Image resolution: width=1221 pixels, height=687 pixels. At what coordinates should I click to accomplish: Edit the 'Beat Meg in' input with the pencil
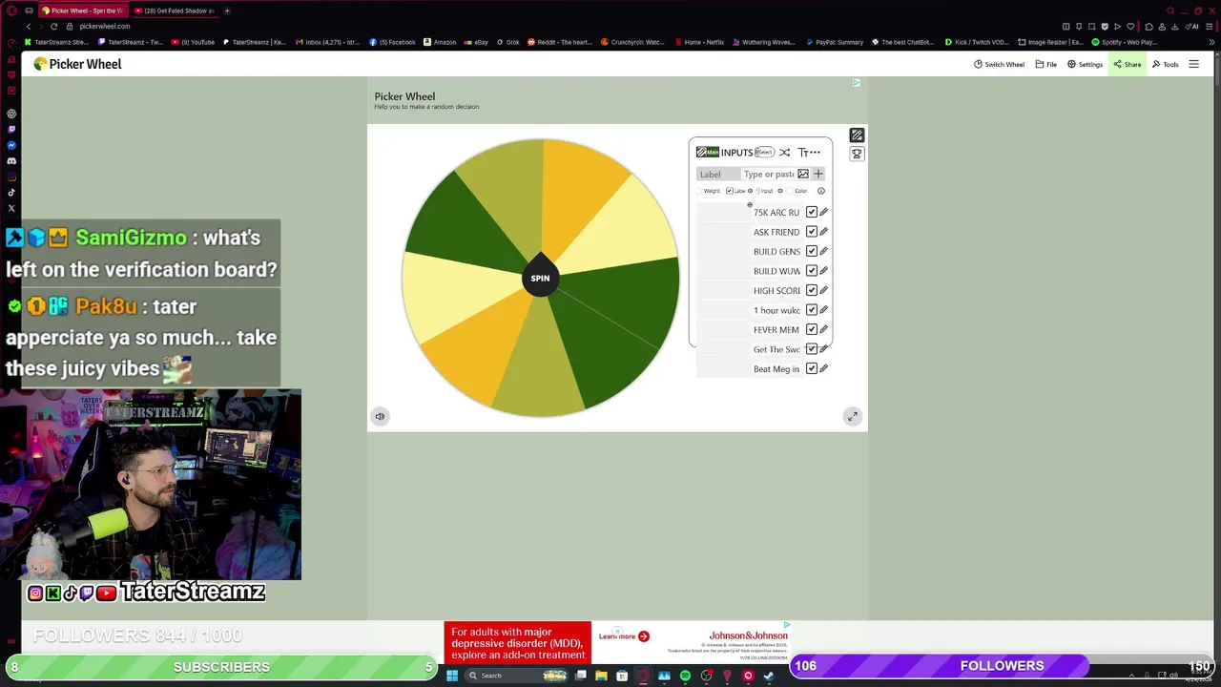point(824,368)
